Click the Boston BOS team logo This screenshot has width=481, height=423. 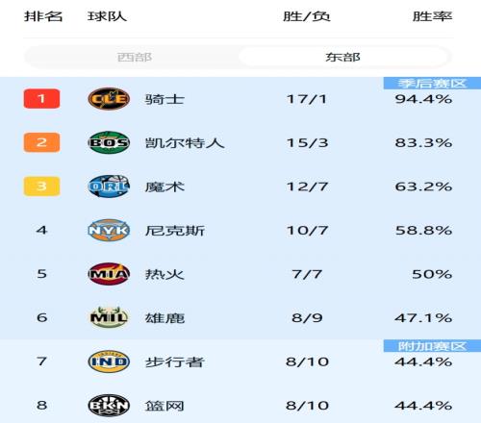pyautogui.click(x=109, y=142)
